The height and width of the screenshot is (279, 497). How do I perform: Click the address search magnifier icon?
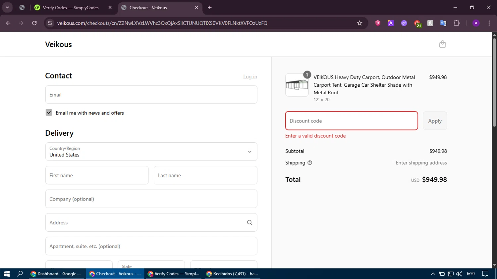[249, 223]
